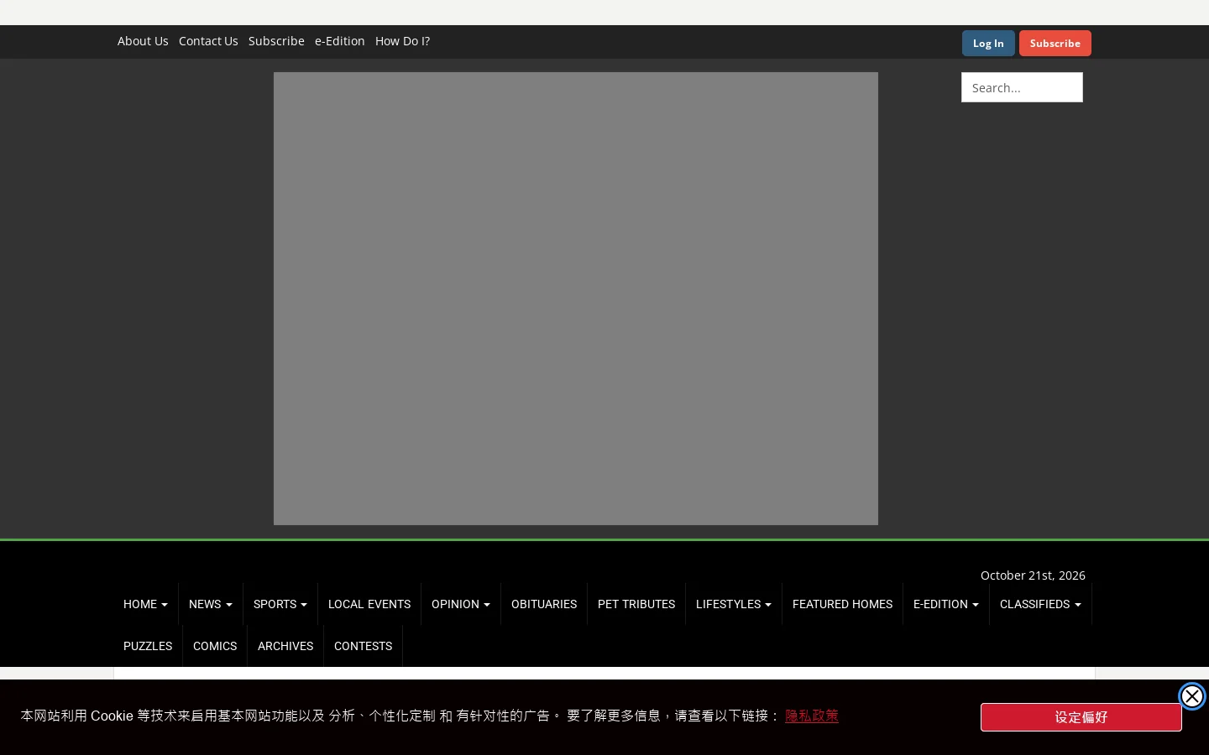1209x755 pixels.
Task: Expand the LIFESTYLES dropdown menu
Action: [734, 604]
